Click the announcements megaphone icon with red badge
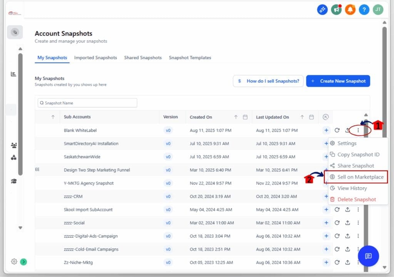 coord(336,10)
